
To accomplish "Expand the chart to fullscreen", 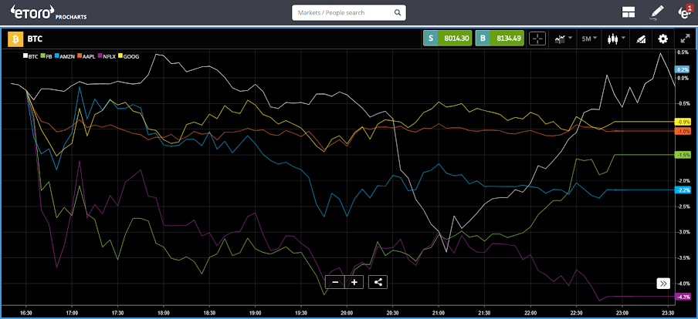I will 685,39.
